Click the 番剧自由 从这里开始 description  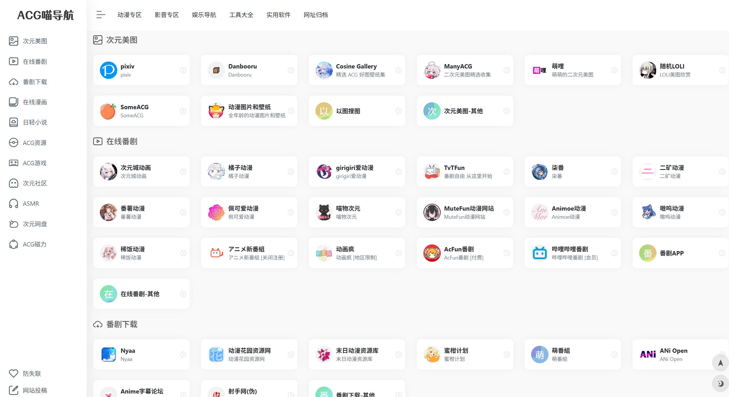[468, 176]
